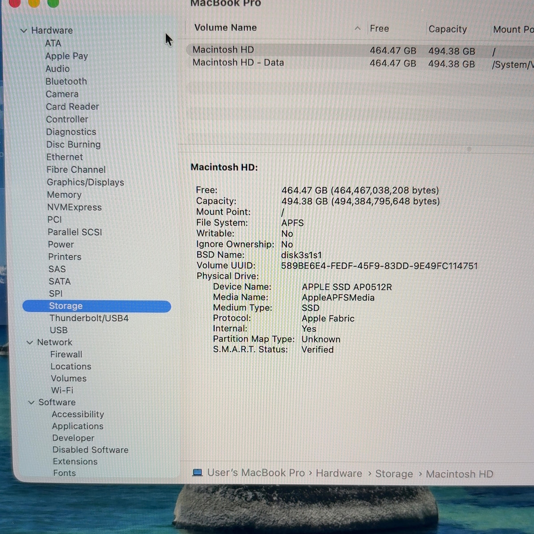Select Fonts in the sidebar

pos(65,473)
